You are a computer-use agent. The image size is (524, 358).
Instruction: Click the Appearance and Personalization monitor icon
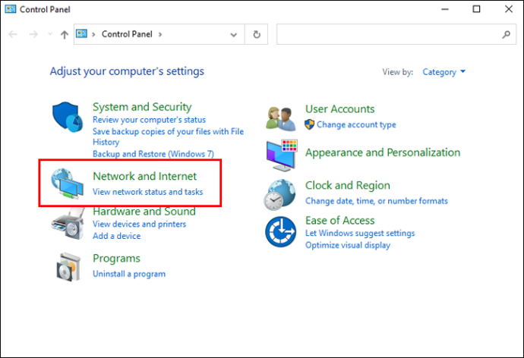click(281, 154)
